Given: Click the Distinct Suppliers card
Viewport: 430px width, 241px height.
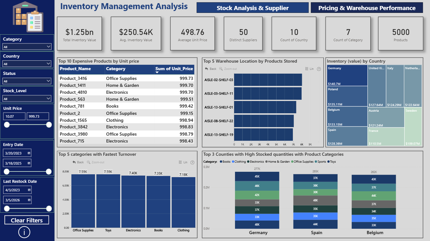Looking at the screenshot, I should click(x=243, y=34).
